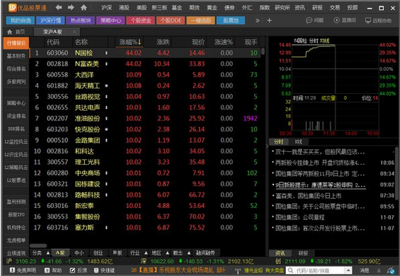Select the A股 tab at bottom
This screenshot has width=400, height=276.
(60, 253)
